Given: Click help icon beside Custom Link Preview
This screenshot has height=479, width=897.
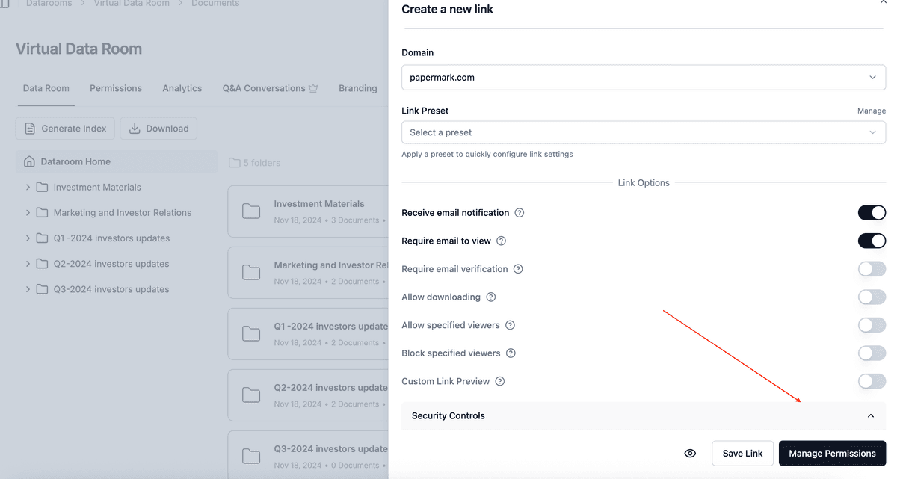Looking at the screenshot, I should (500, 381).
